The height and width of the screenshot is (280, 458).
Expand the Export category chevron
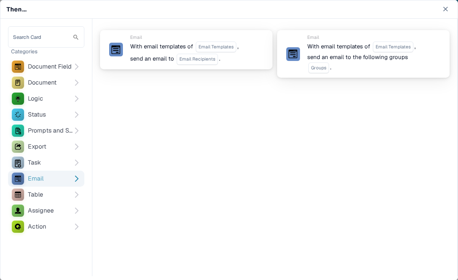[x=77, y=147]
